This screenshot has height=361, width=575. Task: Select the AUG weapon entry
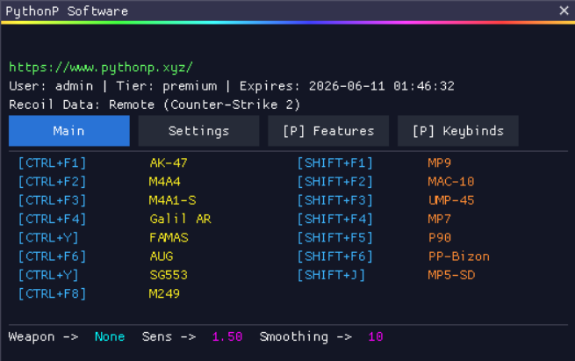162,256
